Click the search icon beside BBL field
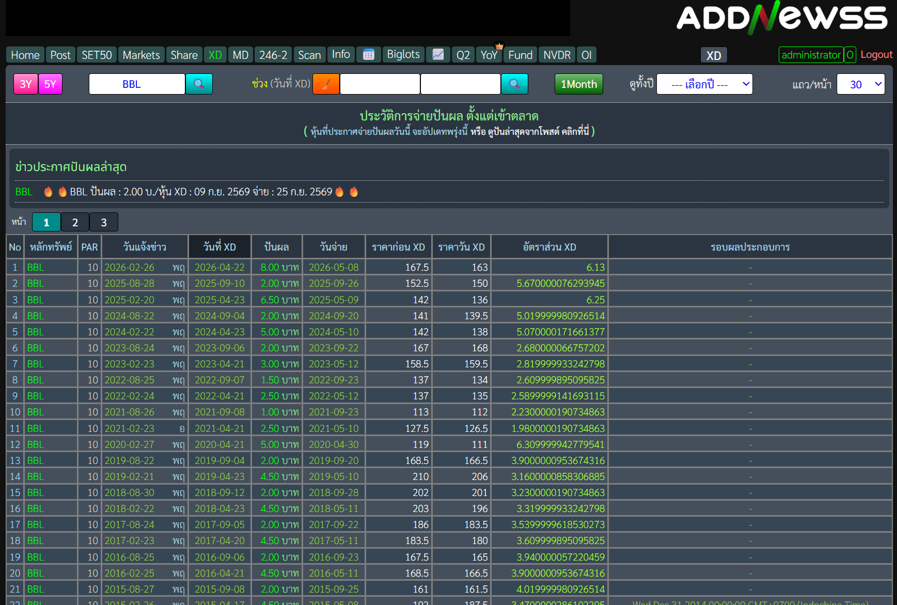The height and width of the screenshot is (605, 897). [x=199, y=84]
